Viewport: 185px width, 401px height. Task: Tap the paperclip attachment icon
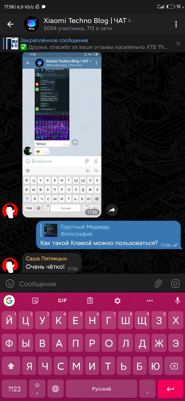[x=158, y=284]
